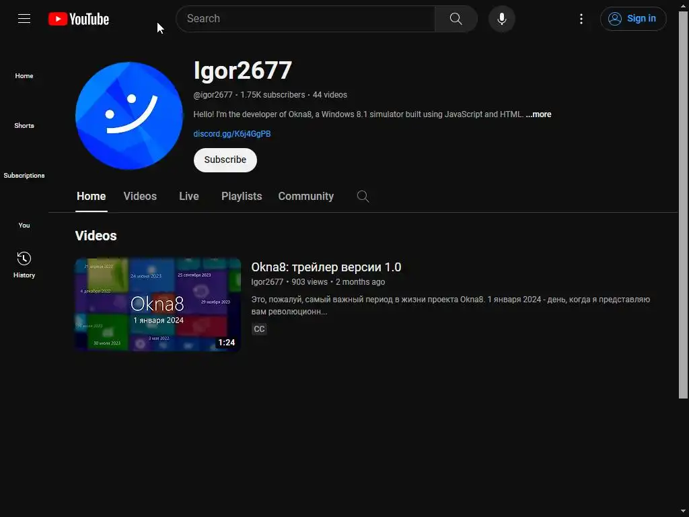Click the Sign in button
The image size is (689, 517).
(x=633, y=18)
